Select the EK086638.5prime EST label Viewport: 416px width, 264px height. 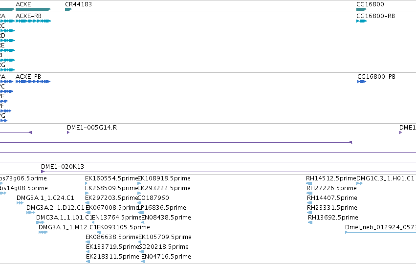pos(112,237)
